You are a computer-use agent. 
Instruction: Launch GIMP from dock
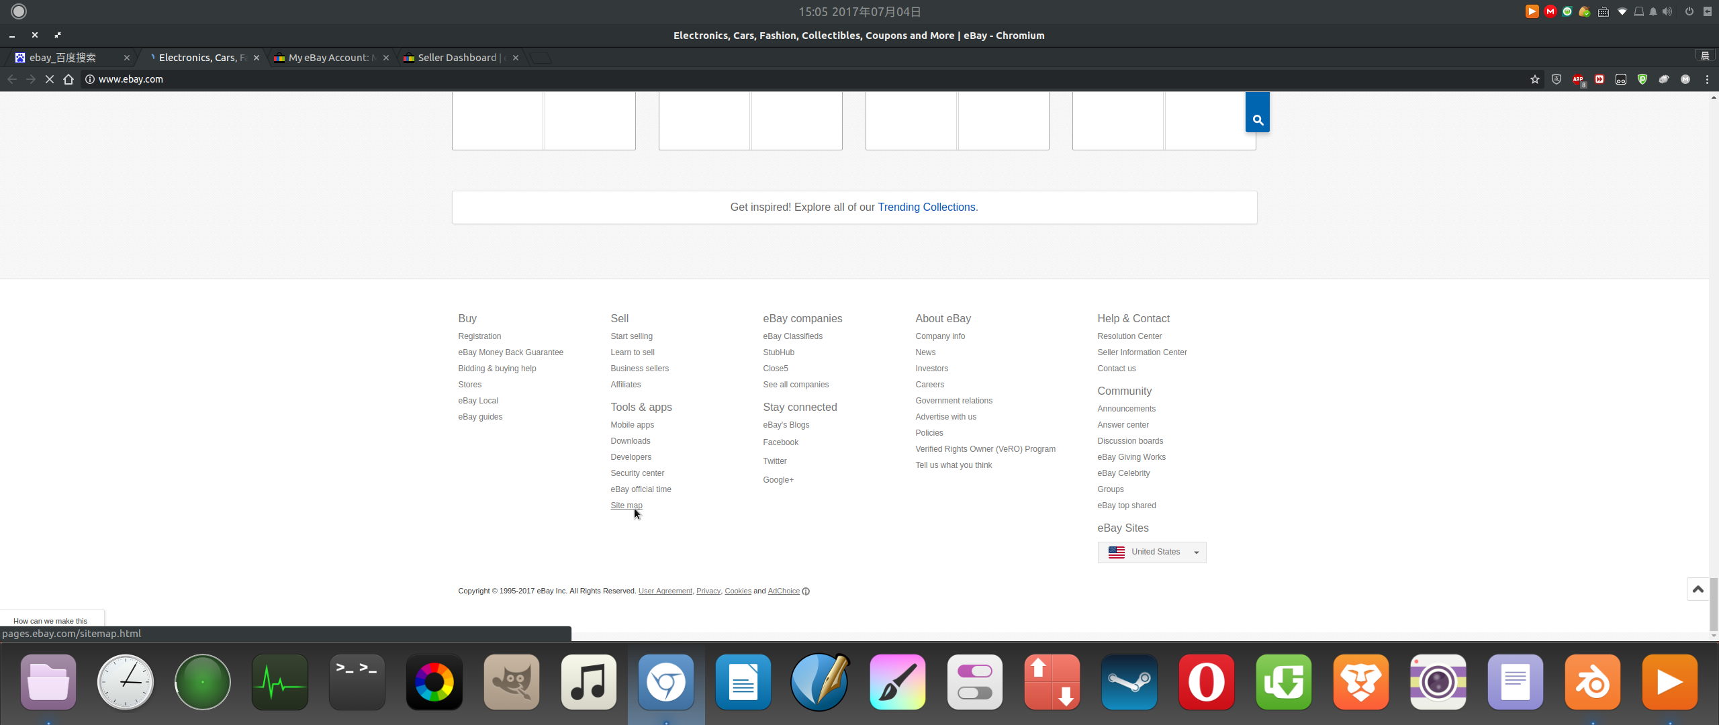[512, 682]
